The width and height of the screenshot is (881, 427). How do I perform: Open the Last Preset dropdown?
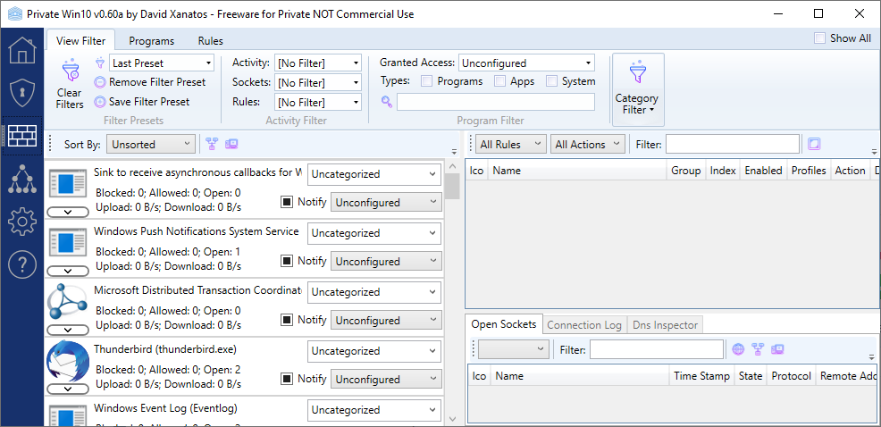pyautogui.click(x=162, y=63)
